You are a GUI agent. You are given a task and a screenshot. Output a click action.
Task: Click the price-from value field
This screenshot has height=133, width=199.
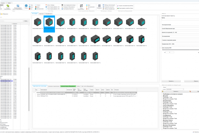click(170, 52)
